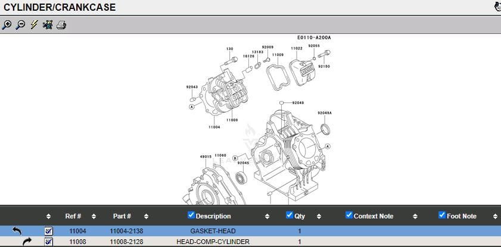Click the icon at the top-right corner
501x247 pixels.
coord(497,7)
